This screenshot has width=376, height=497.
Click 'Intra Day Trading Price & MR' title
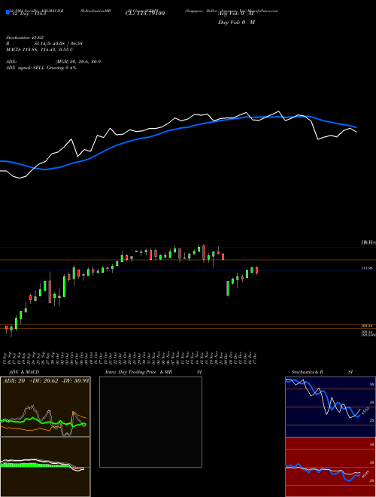click(x=138, y=372)
